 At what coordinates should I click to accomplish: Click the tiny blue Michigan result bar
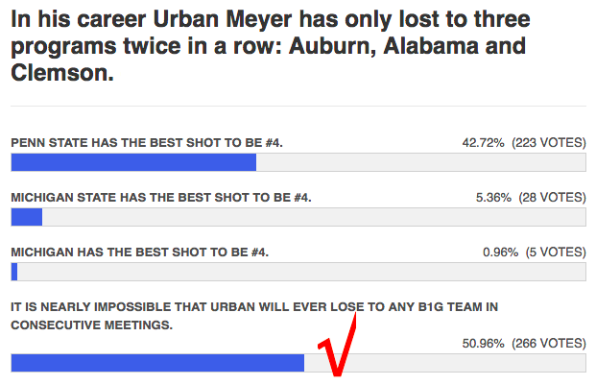click(13, 272)
